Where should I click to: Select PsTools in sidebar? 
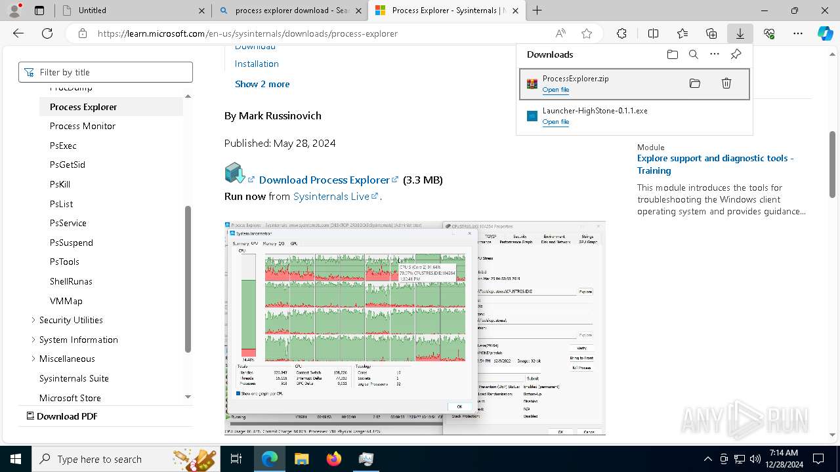[64, 262]
